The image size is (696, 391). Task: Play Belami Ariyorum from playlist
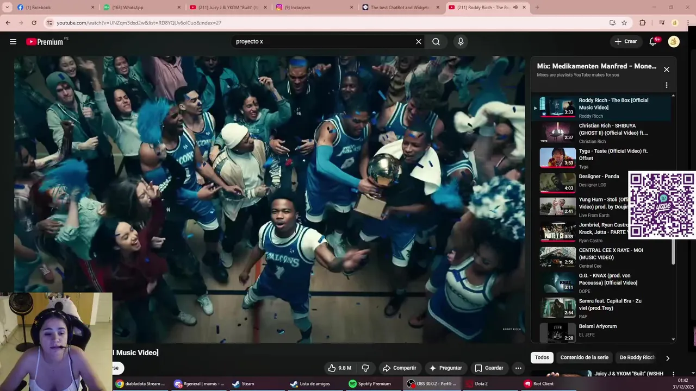(601, 332)
